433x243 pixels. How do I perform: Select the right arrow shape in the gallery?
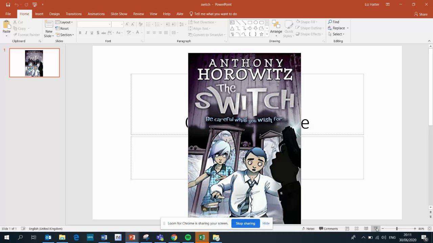tap(250, 29)
